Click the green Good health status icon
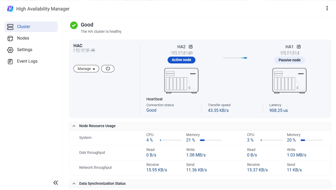Image resolution: width=336 pixels, height=190 pixels. [x=74, y=25]
